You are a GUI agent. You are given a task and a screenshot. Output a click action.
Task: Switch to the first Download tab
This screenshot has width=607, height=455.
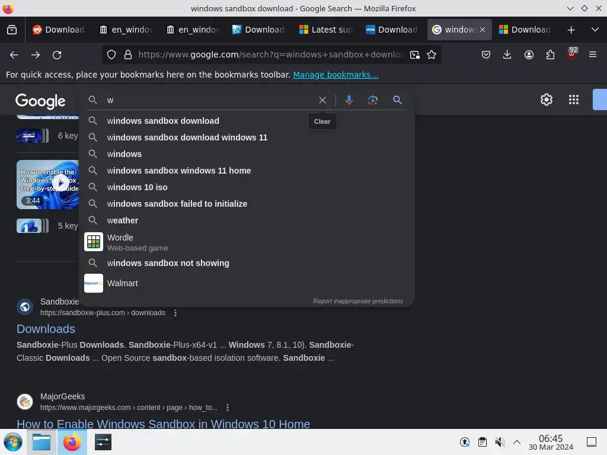point(59,30)
